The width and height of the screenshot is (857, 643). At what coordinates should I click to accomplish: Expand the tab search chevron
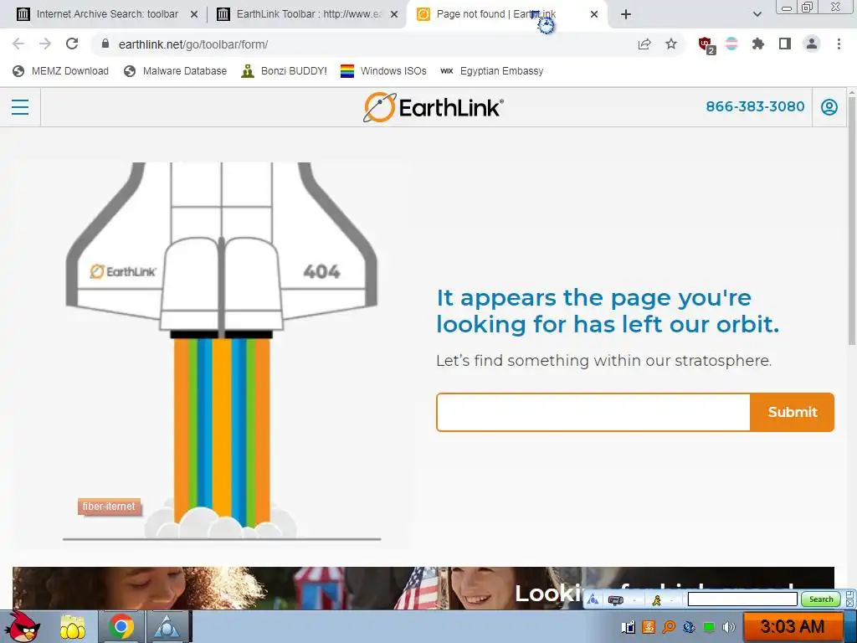click(x=757, y=14)
